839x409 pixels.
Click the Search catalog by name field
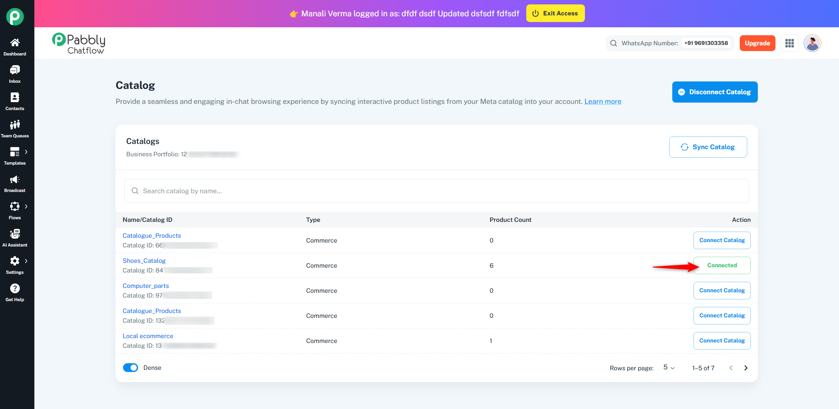pyautogui.click(x=436, y=191)
